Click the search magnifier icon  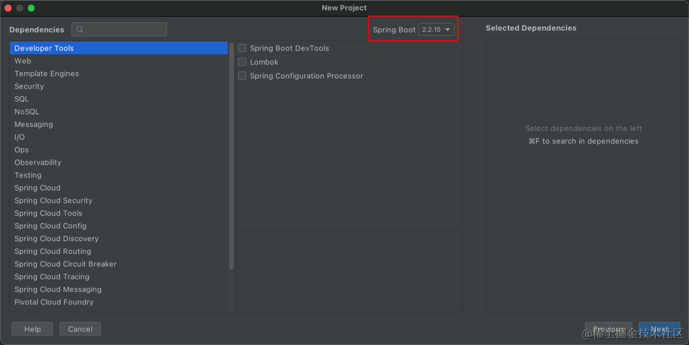[80, 29]
